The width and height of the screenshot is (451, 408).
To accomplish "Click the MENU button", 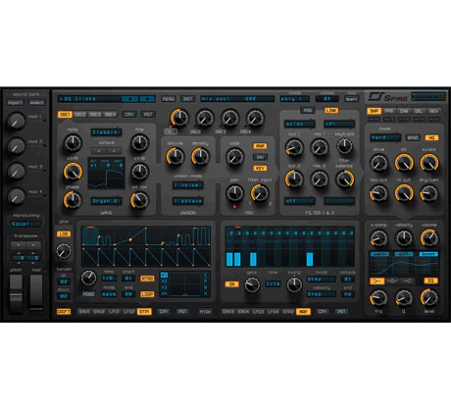I will click(x=169, y=99).
